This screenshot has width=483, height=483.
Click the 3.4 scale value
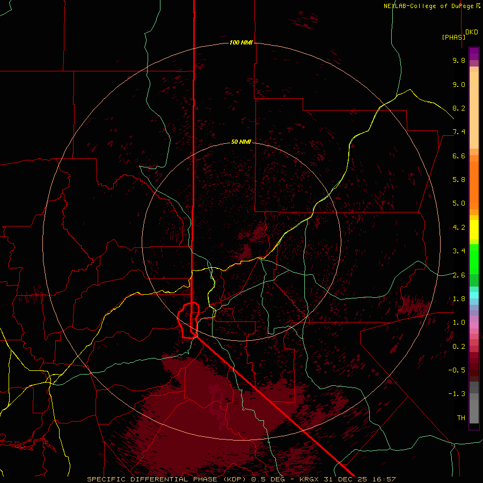click(459, 251)
